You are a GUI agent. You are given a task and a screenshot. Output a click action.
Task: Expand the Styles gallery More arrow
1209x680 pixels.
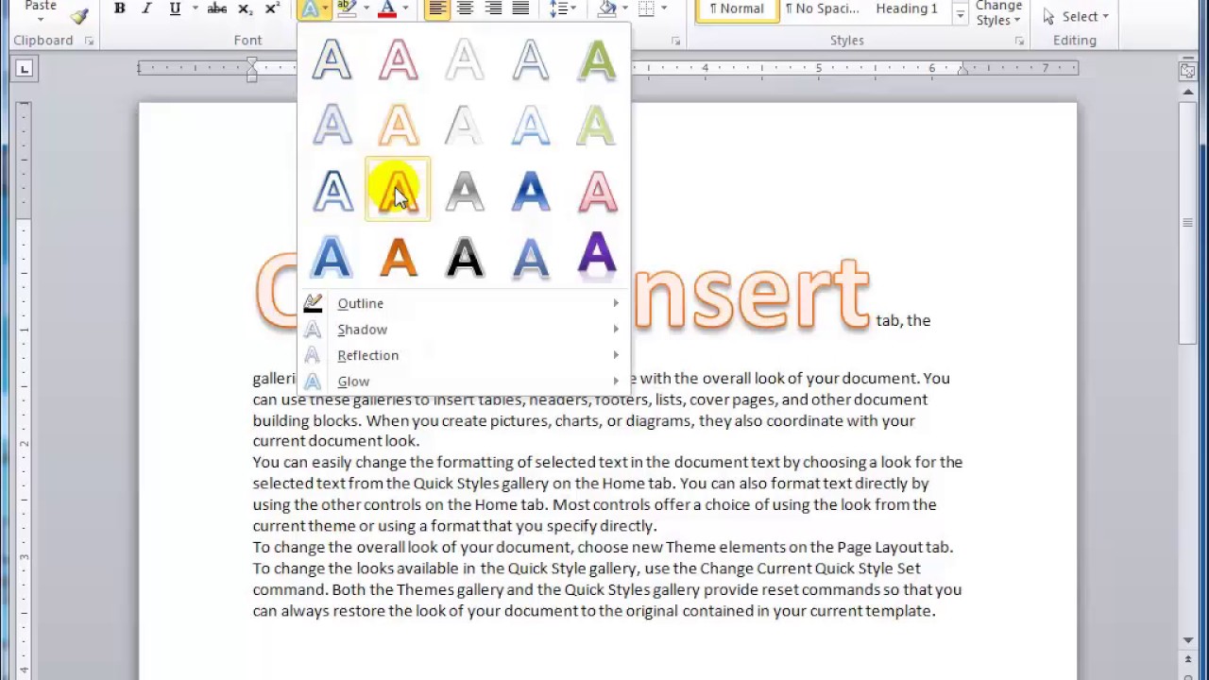point(961,16)
